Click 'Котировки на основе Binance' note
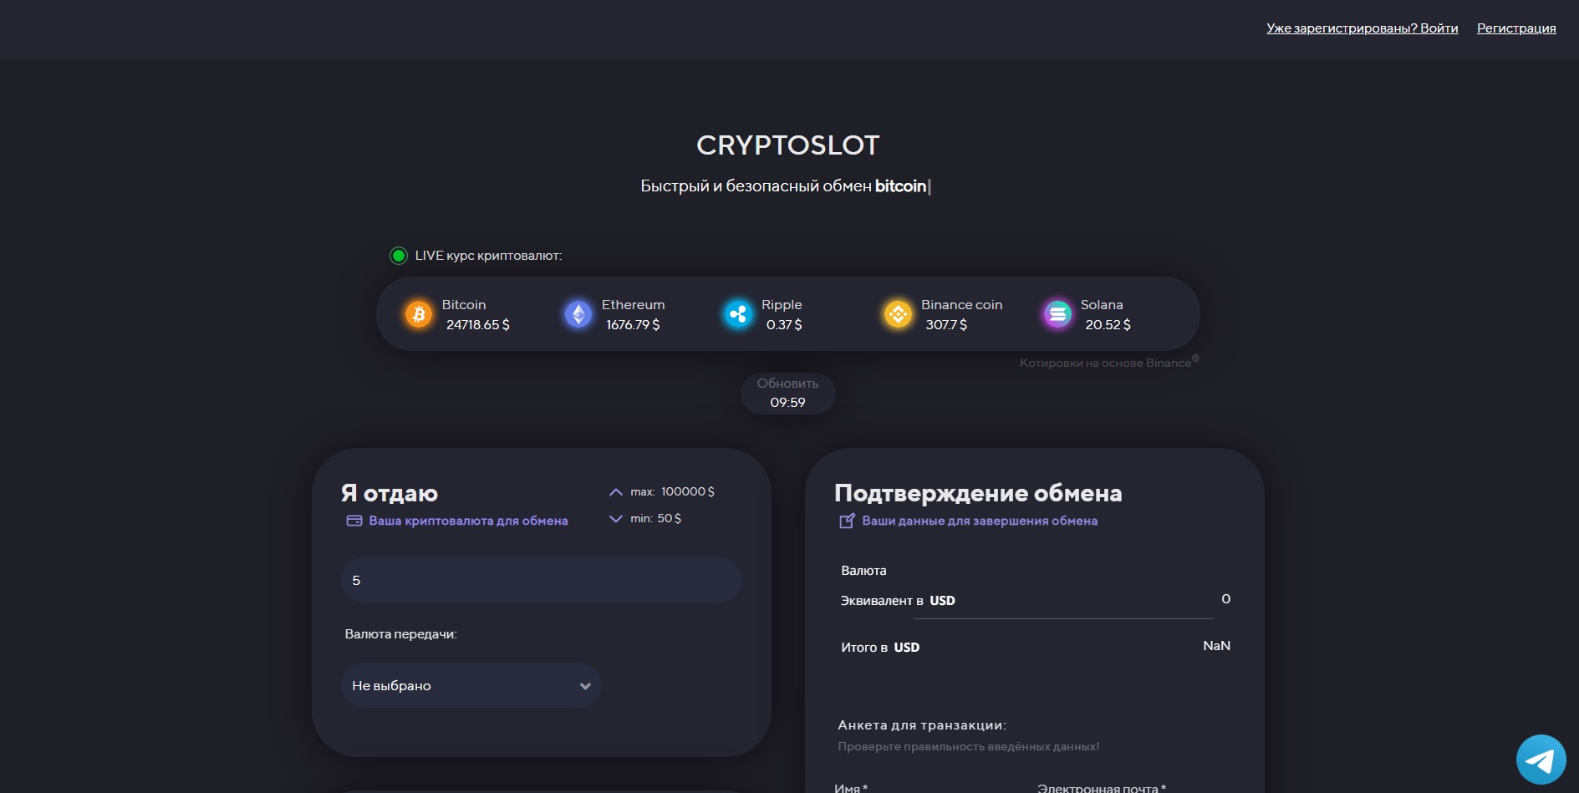Viewport: 1579px width, 793px height. 1109,362
